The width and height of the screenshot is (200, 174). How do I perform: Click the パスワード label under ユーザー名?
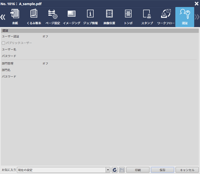9,56
